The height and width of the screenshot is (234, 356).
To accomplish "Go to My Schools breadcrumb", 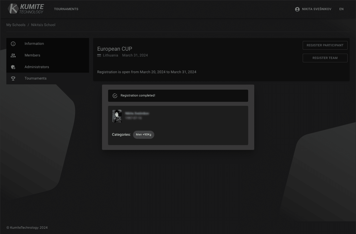I will (16, 25).
